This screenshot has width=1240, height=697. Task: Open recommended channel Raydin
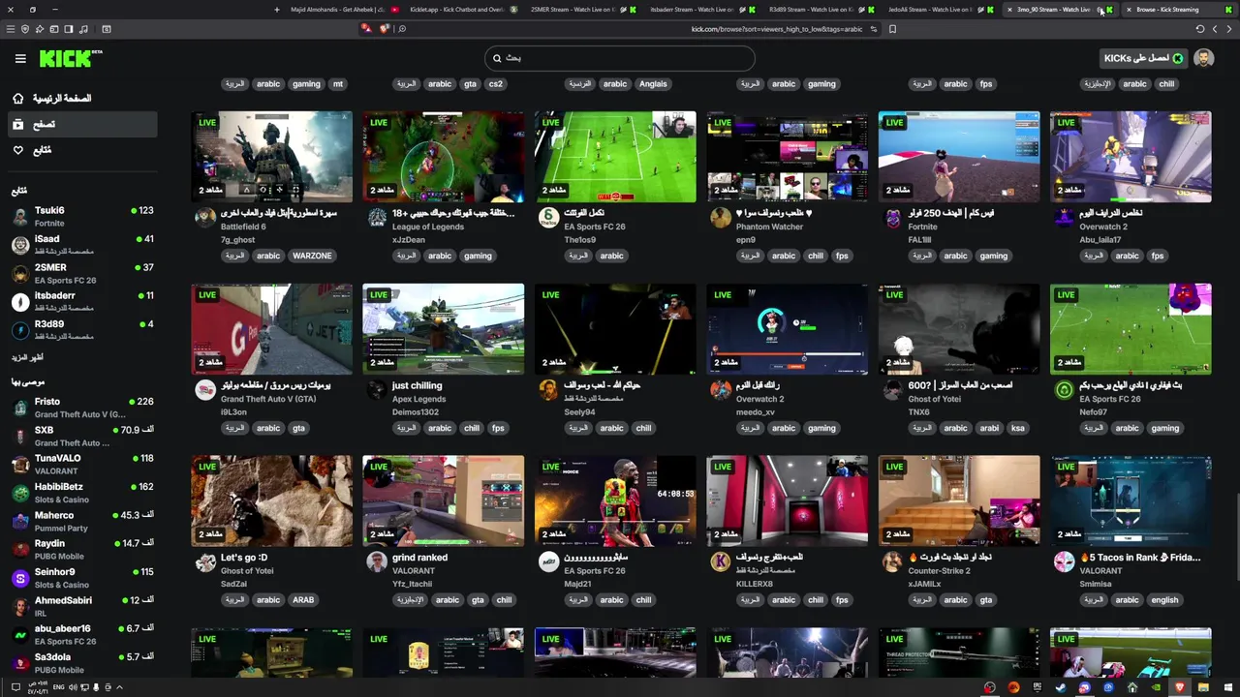(x=82, y=549)
